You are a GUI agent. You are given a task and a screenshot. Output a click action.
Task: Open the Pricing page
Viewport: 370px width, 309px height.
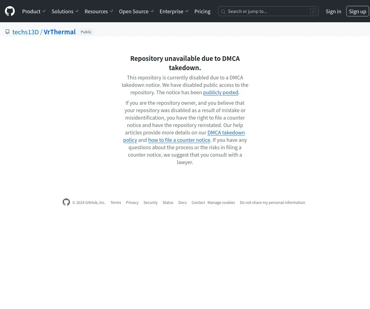tap(202, 11)
